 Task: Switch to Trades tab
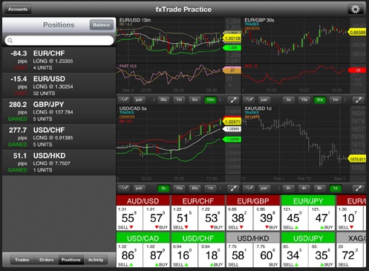coord(22,260)
